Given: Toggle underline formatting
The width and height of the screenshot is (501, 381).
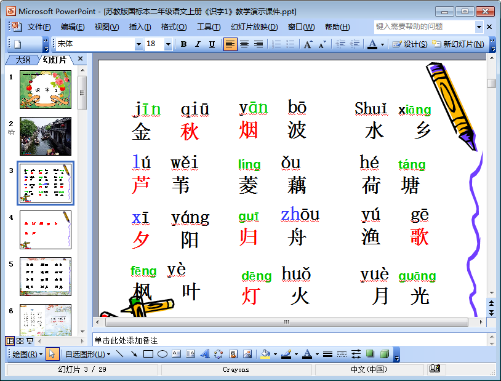Looking at the screenshot, I should 212,44.
